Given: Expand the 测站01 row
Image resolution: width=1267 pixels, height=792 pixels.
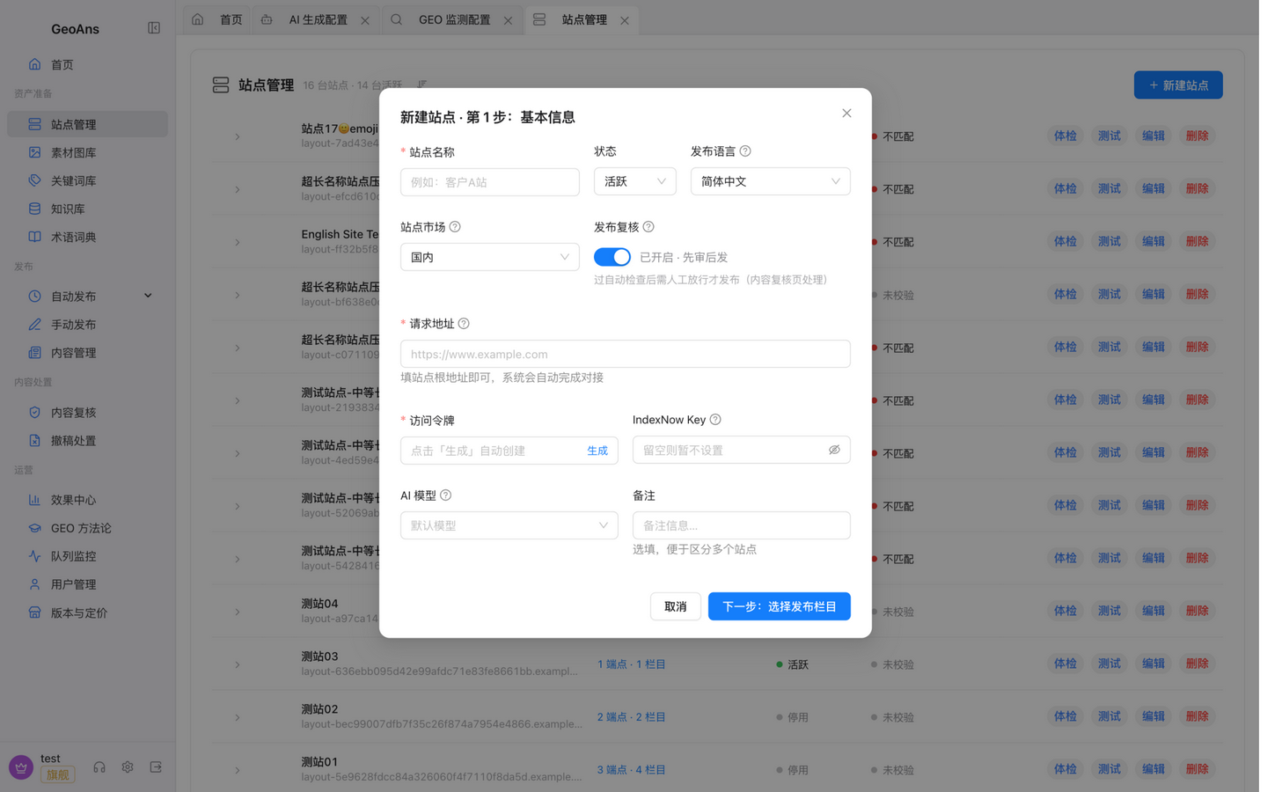Looking at the screenshot, I should click(238, 770).
